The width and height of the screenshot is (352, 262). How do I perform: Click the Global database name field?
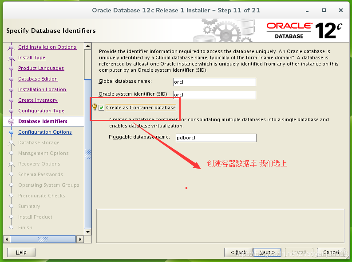point(214,82)
